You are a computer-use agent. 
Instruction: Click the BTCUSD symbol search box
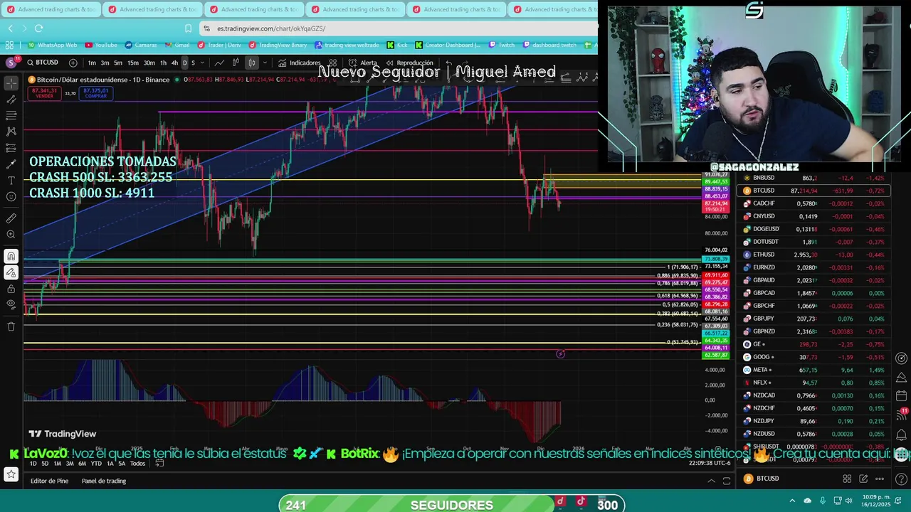coord(43,63)
